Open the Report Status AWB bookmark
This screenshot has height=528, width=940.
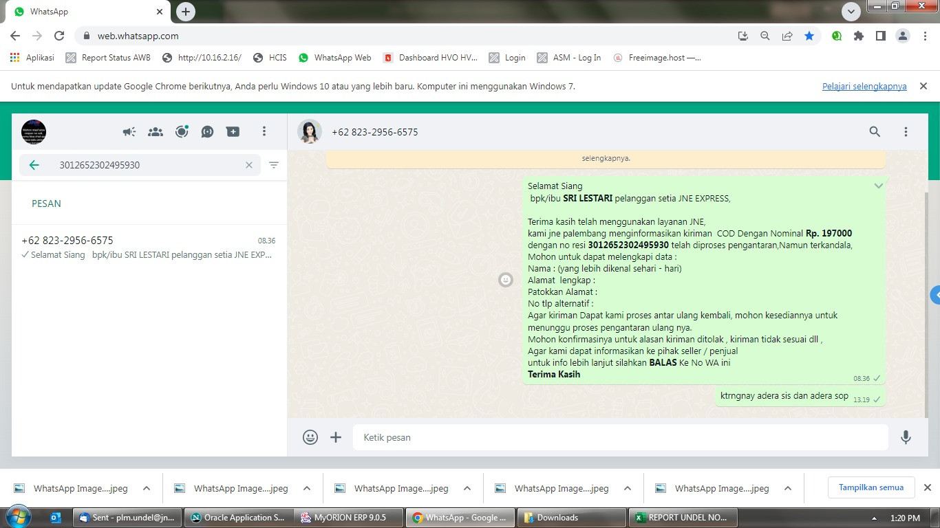click(x=108, y=58)
